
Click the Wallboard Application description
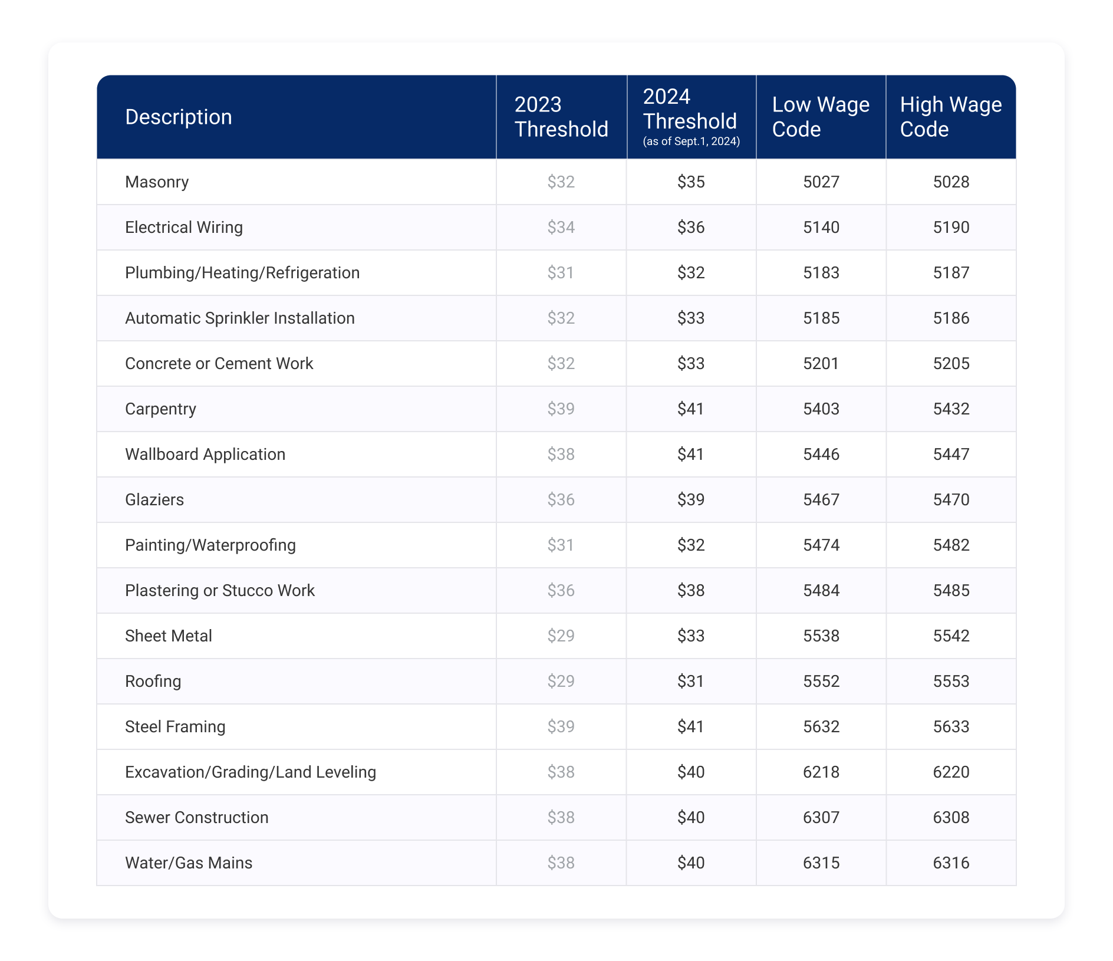(x=205, y=454)
